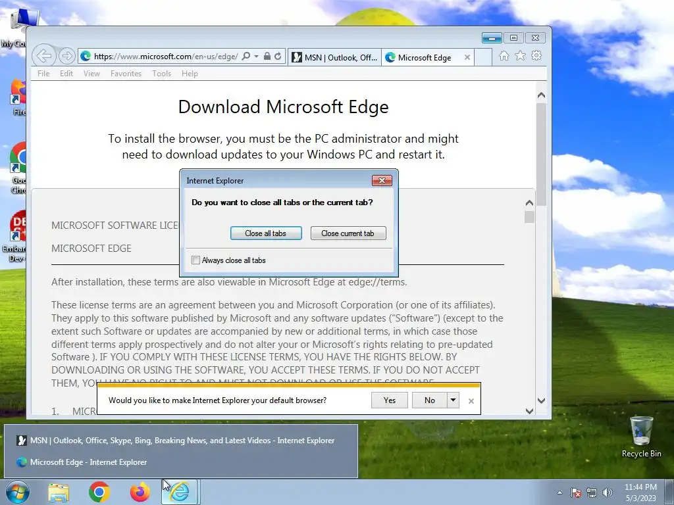Click the Microsoft Edge icon in address bar

(x=86, y=57)
